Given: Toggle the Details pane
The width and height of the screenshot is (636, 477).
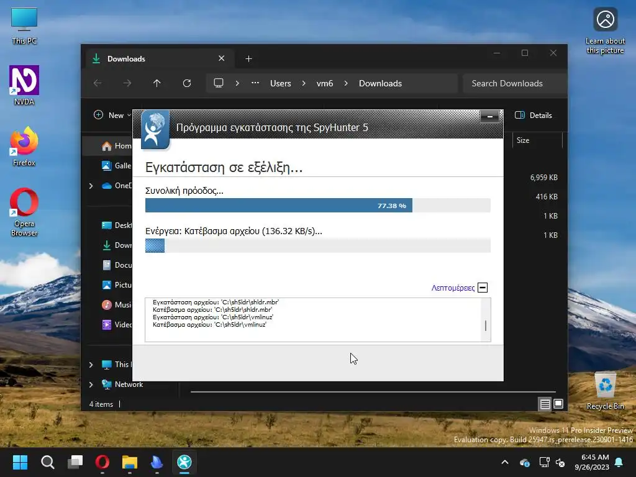Looking at the screenshot, I should (x=533, y=115).
